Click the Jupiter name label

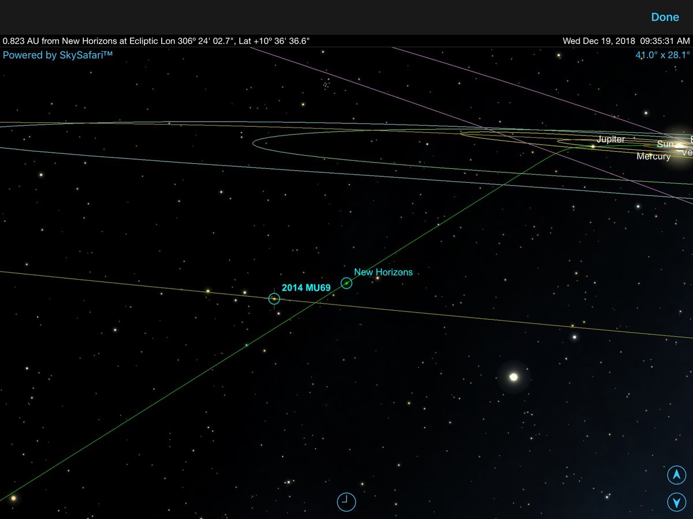pyautogui.click(x=610, y=139)
